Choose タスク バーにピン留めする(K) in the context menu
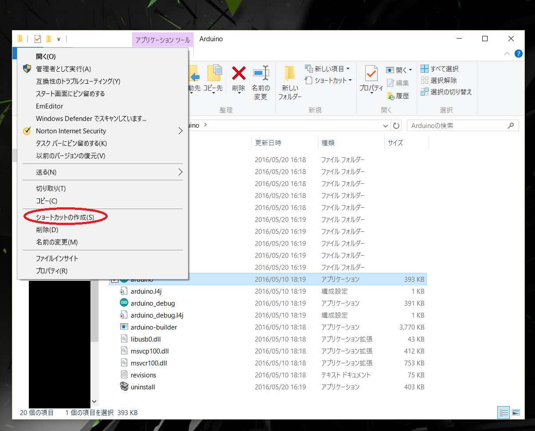535x431 pixels. [x=103, y=143]
